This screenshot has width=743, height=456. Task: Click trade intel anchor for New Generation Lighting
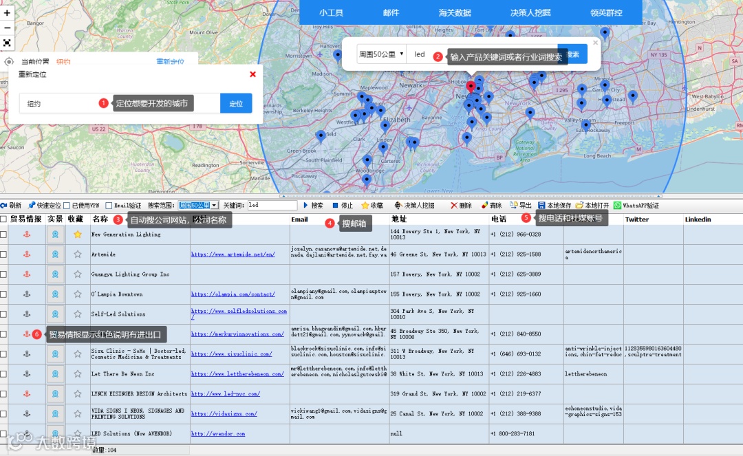pos(27,235)
